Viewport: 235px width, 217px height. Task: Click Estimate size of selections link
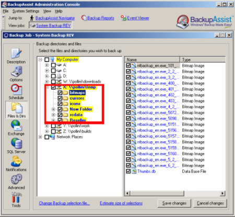click(x=121, y=203)
